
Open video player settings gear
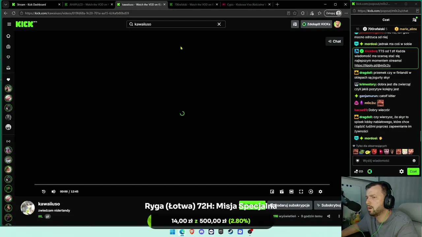(x=320, y=192)
